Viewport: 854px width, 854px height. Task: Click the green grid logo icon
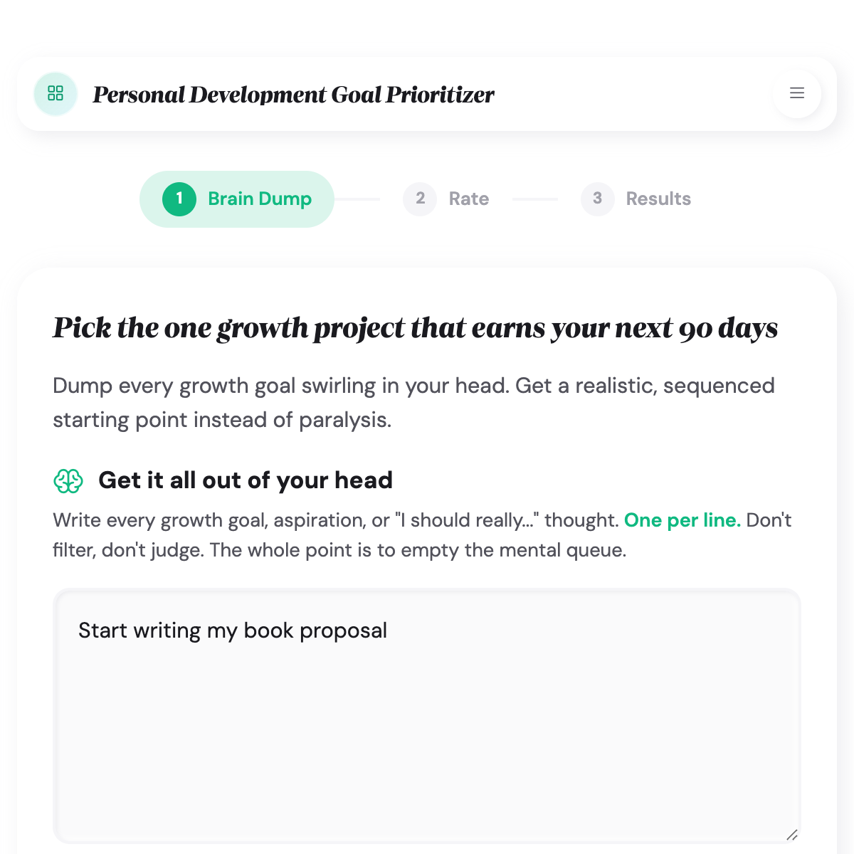tap(56, 93)
